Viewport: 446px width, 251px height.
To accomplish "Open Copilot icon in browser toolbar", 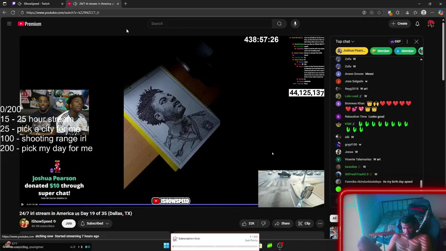I will (441, 13).
